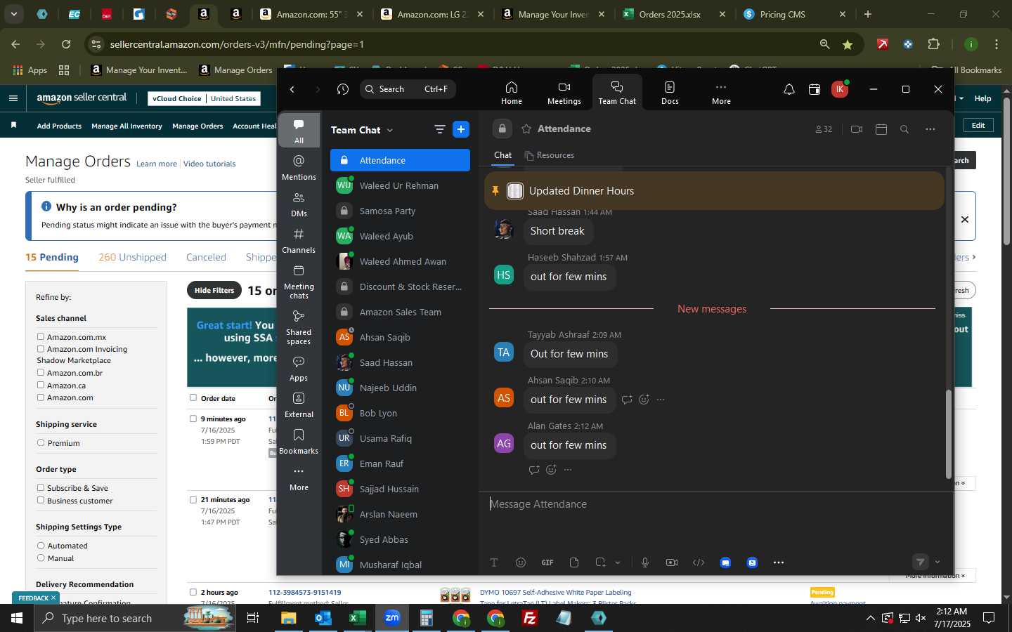Open the Canceled orders tab
The width and height of the screenshot is (1012, 632).
(x=206, y=257)
